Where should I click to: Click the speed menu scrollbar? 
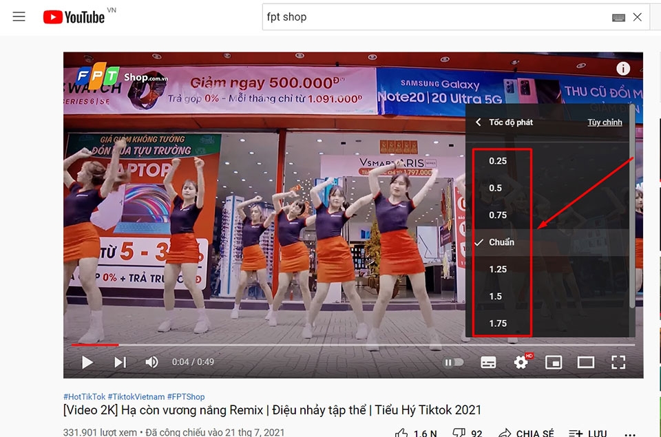click(632, 206)
